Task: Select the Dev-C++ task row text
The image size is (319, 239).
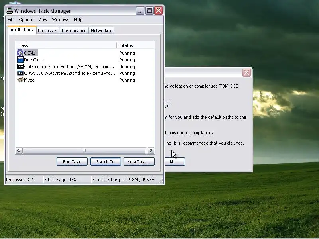Action: (x=33, y=60)
